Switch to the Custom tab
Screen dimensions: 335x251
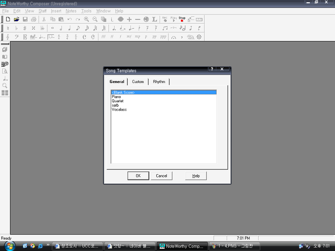pyautogui.click(x=138, y=82)
